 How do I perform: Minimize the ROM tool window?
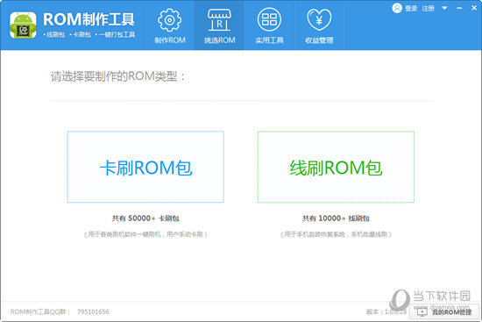click(459, 8)
